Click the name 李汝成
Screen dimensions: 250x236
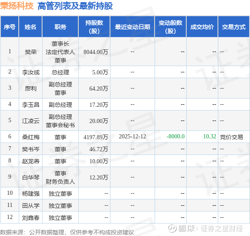point(30,72)
